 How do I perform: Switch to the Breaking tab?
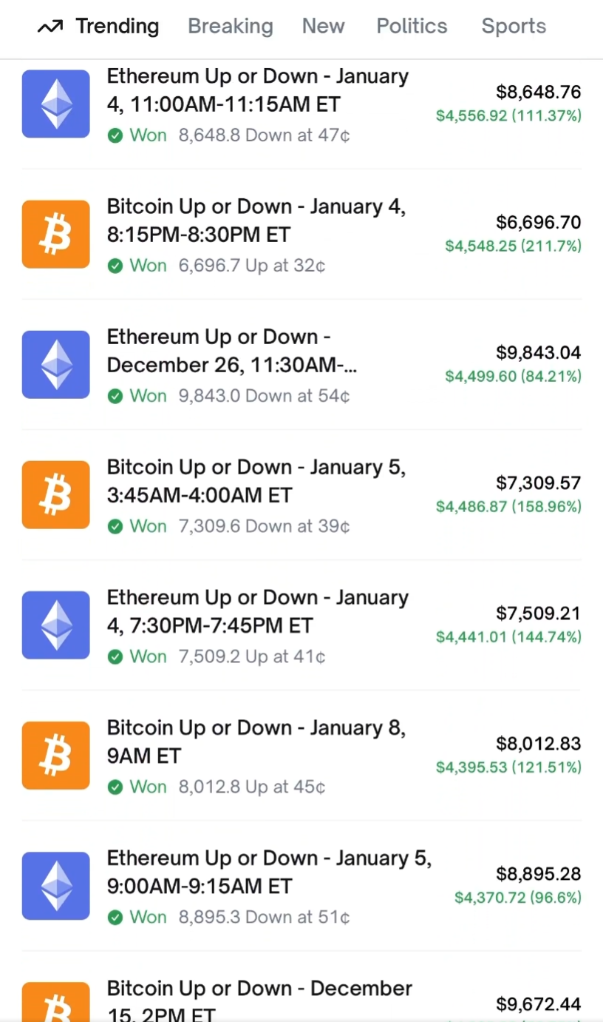click(x=230, y=27)
